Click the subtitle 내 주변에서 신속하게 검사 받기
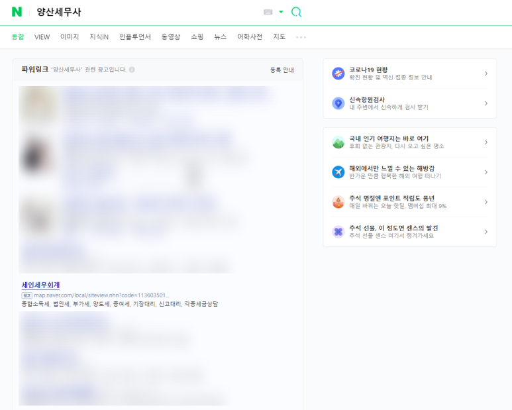512x410 pixels. click(x=389, y=107)
